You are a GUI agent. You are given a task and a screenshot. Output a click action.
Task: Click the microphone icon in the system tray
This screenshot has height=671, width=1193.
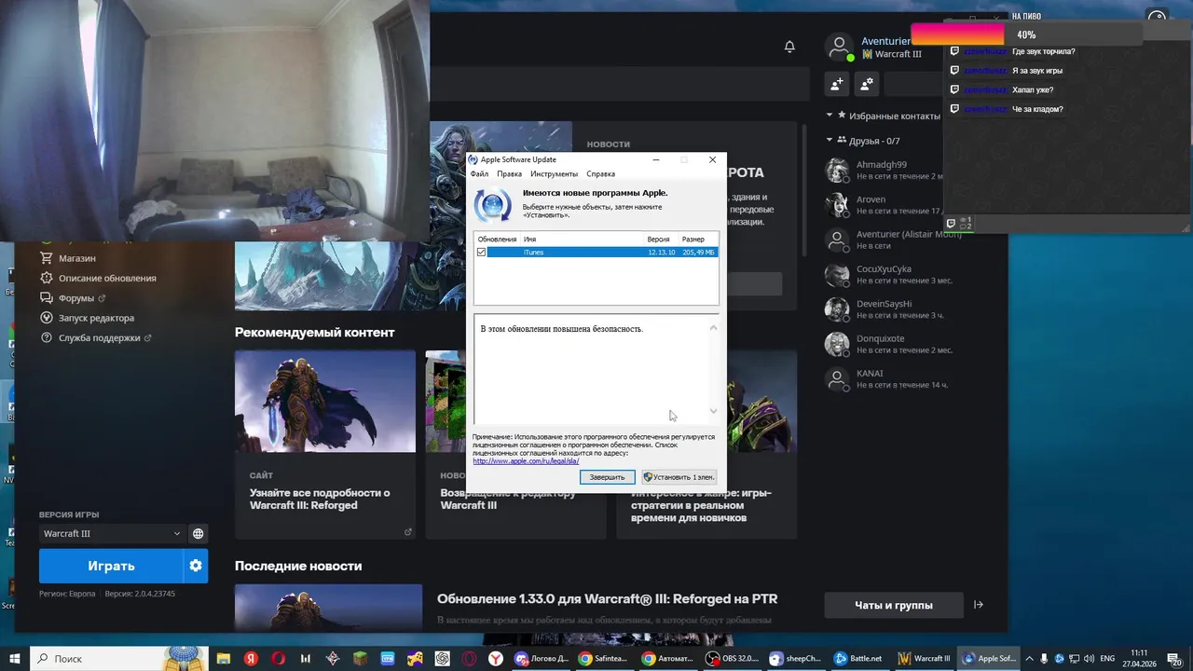pyautogui.click(x=1044, y=658)
